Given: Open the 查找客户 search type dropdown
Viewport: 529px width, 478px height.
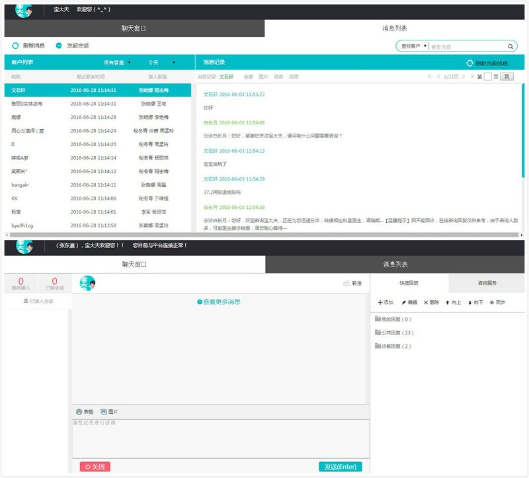Looking at the screenshot, I should [414, 46].
